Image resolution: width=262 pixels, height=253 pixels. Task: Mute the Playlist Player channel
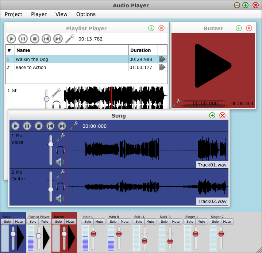[x=45, y=222]
